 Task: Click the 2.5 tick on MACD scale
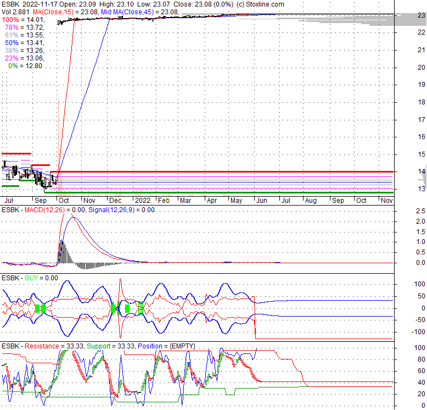click(420, 211)
